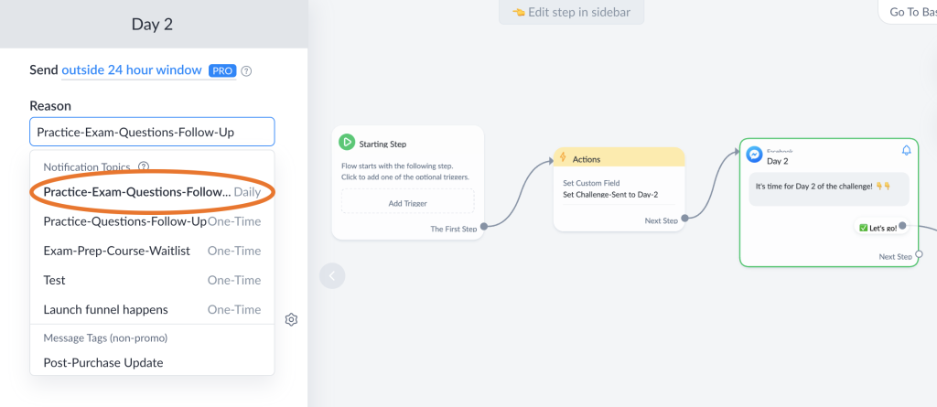
Task: Click the bell icon on Day 2 node
Action: pyautogui.click(x=906, y=150)
